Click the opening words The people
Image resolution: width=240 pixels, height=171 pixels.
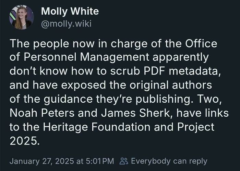(39, 44)
